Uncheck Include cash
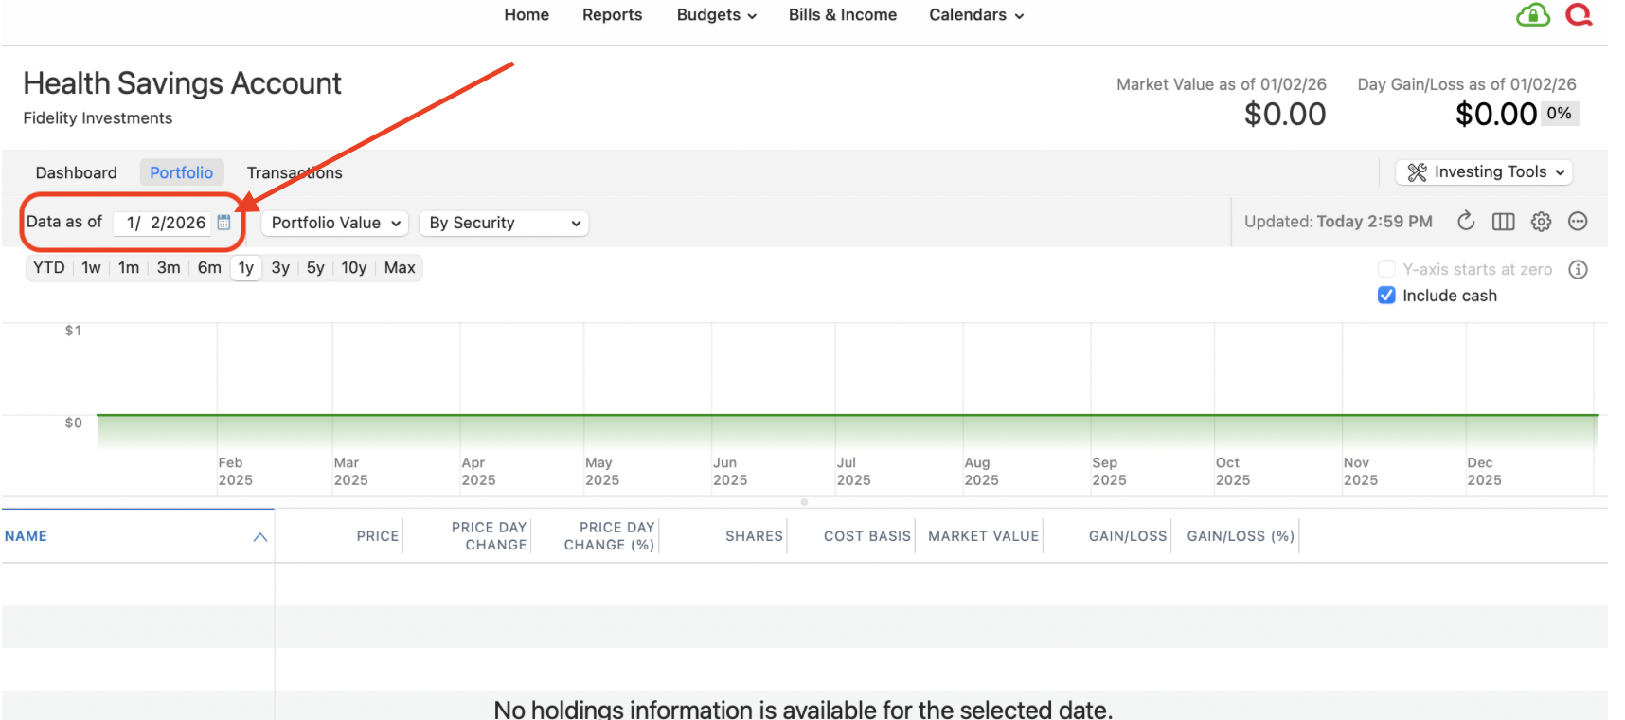Viewport: 1625px width, 720px height. [1386, 296]
